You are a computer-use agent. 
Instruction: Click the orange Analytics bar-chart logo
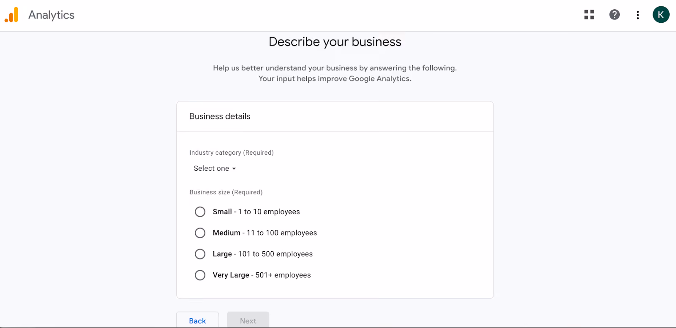(x=11, y=15)
